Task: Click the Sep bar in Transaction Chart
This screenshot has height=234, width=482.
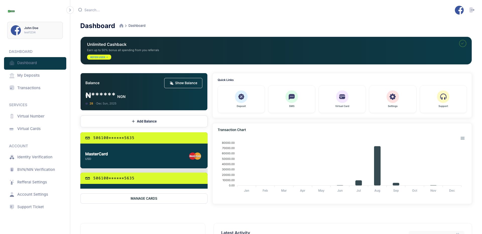Action: pos(396,184)
